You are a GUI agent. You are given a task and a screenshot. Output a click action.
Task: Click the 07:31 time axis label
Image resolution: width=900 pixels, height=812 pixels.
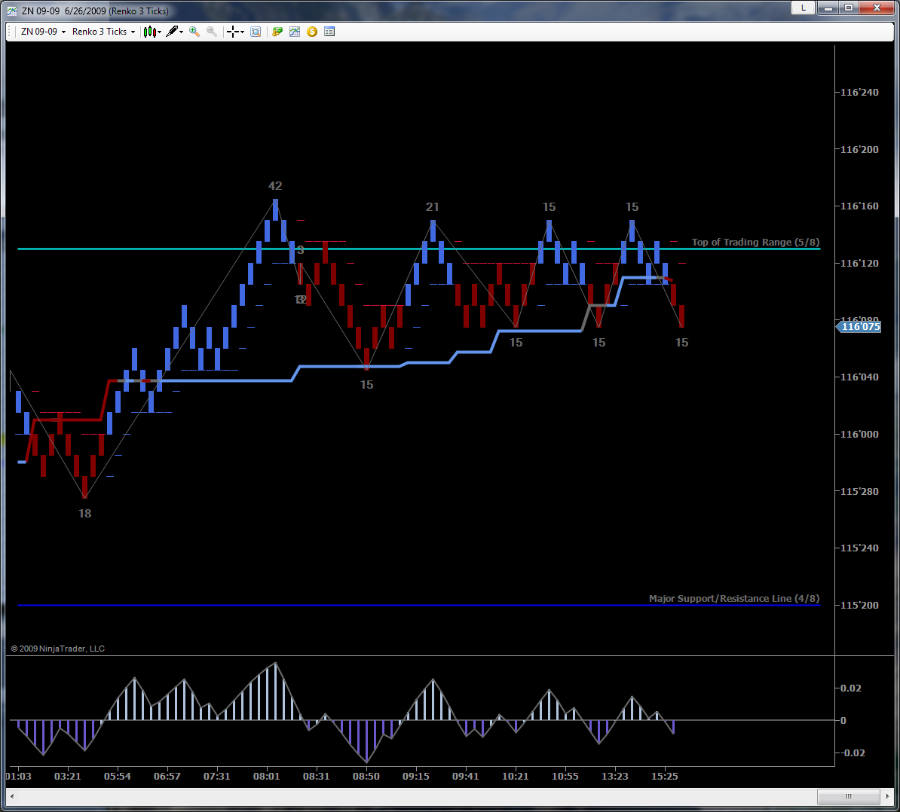[x=217, y=777]
